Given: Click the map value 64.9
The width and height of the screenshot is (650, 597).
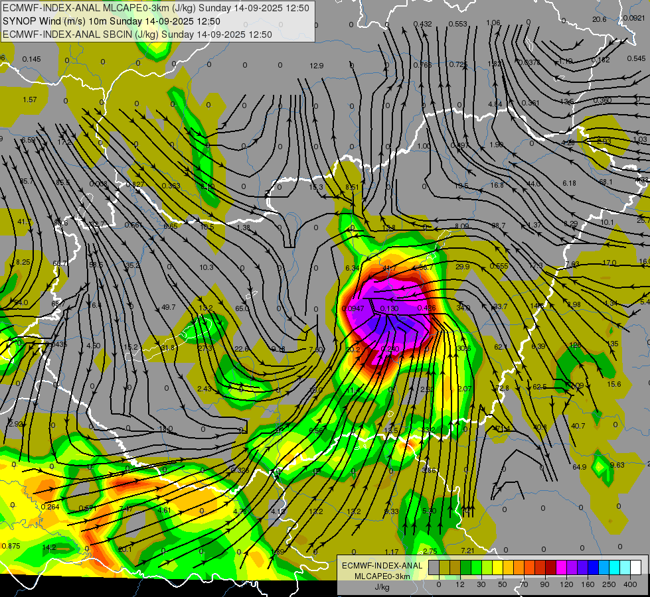Looking at the screenshot, I should click(579, 467).
